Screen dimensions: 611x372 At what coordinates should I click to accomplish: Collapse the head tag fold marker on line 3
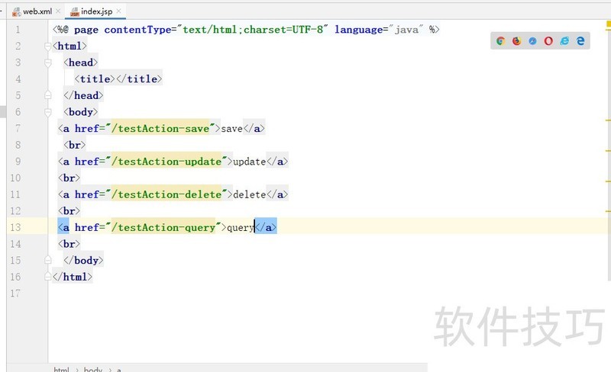48,63
